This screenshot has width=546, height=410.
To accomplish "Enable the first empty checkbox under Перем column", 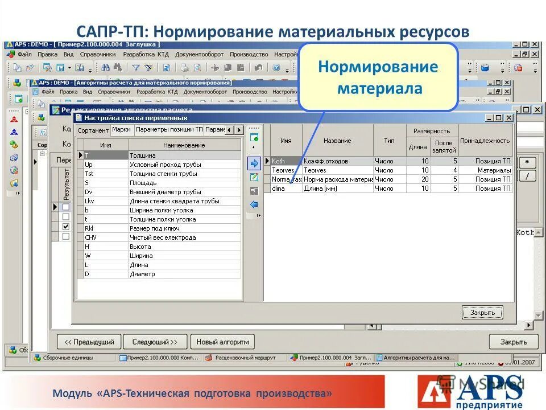I will coord(66,207).
